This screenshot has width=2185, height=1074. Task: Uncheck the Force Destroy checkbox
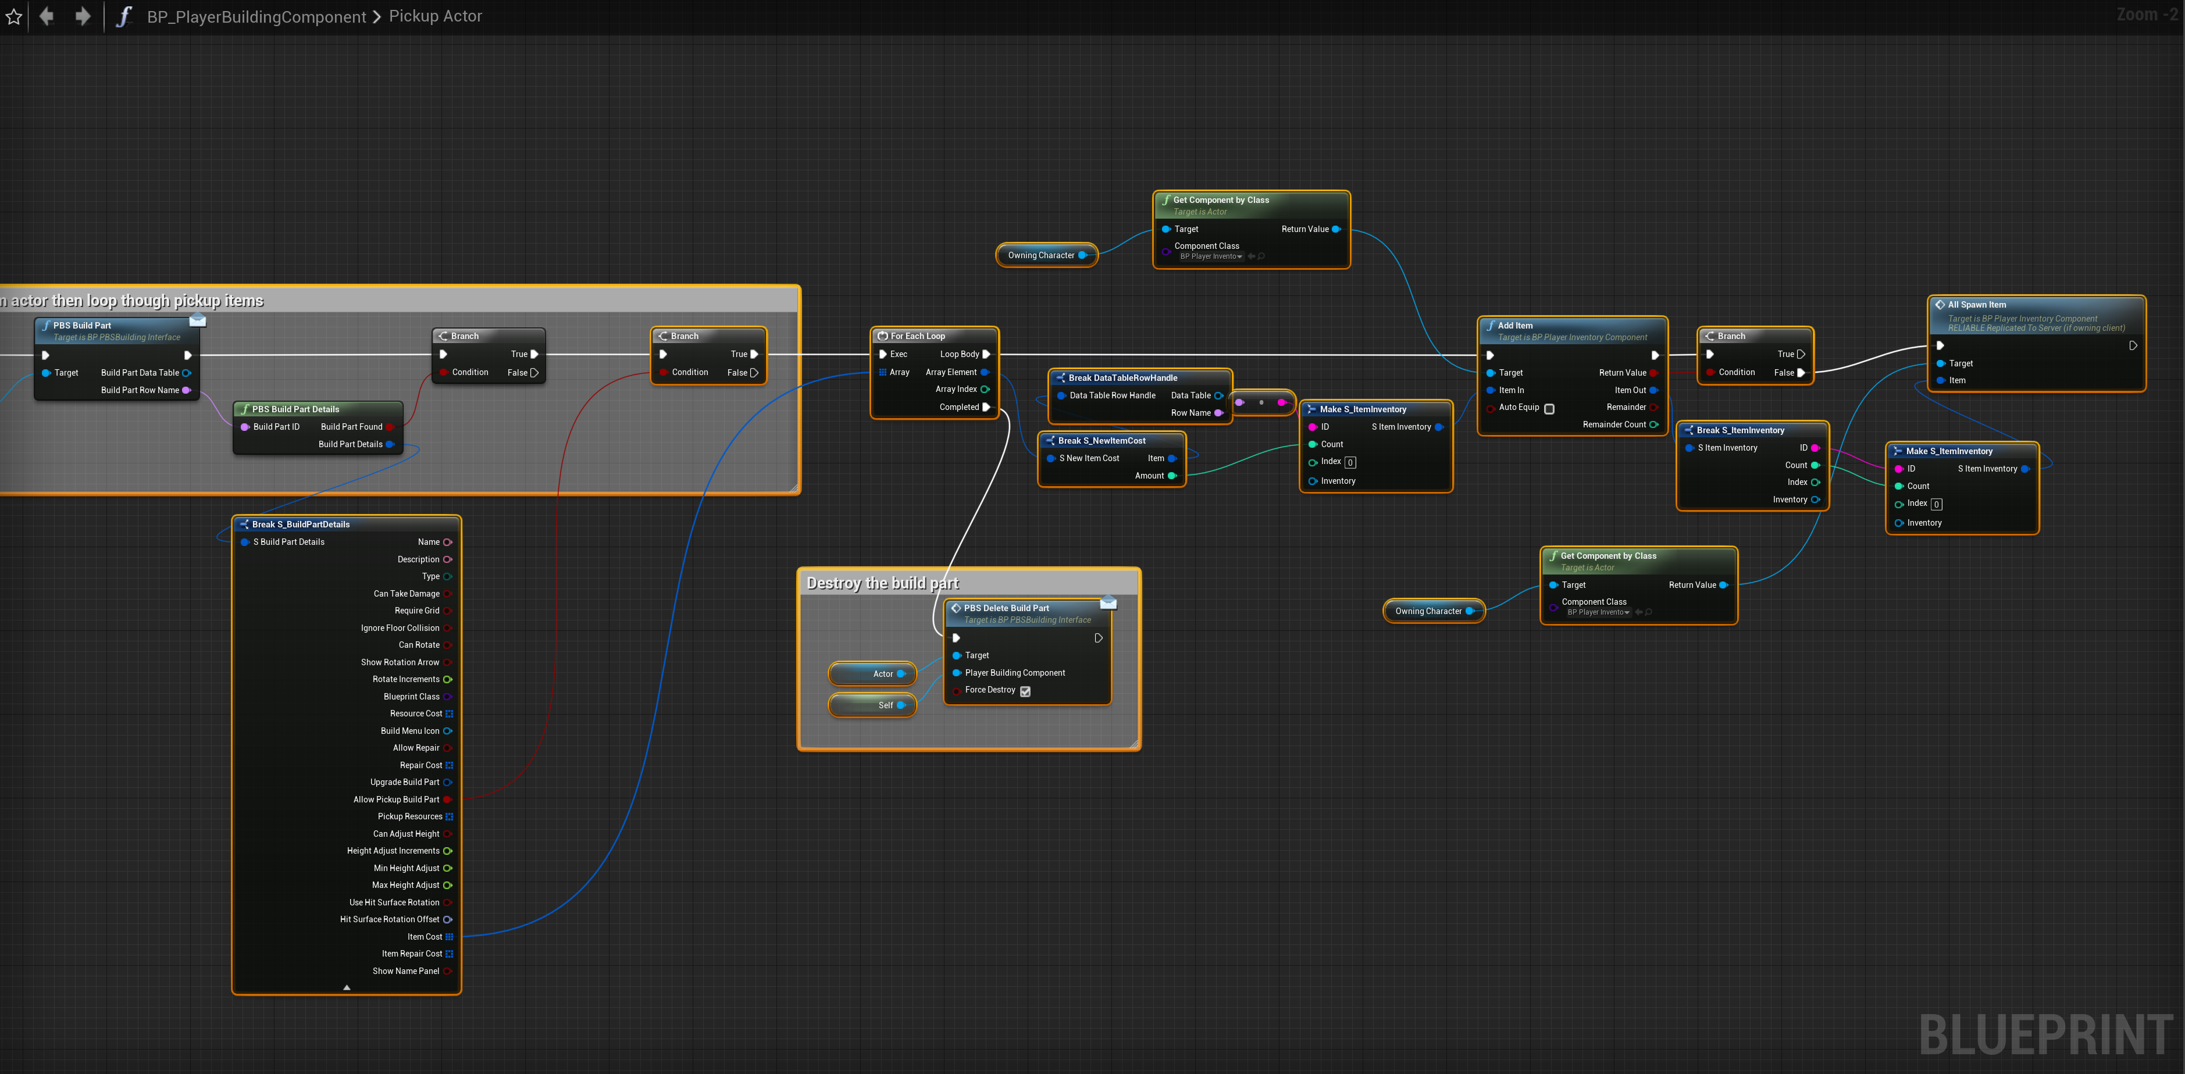(x=1025, y=691)
